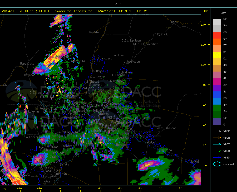The image size is (237, 192).
Task: Click the -40 km tick on horizontal axis
Action: [19, 189]
